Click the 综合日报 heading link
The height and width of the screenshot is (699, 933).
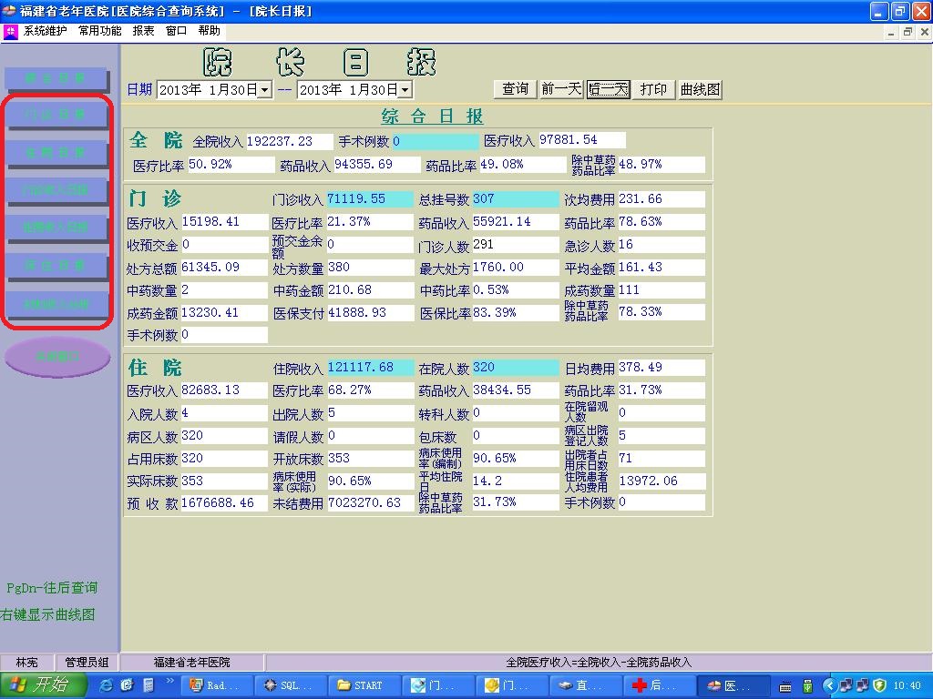(x=432, y=116)
